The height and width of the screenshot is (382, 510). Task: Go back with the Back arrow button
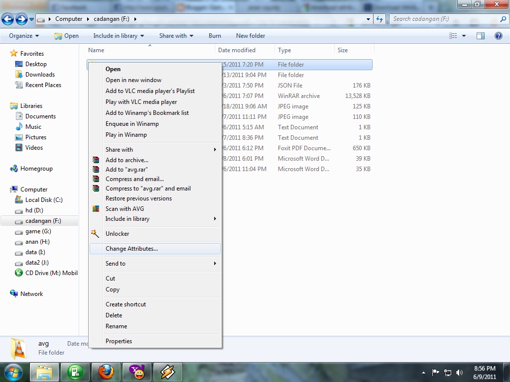point(8,19)
